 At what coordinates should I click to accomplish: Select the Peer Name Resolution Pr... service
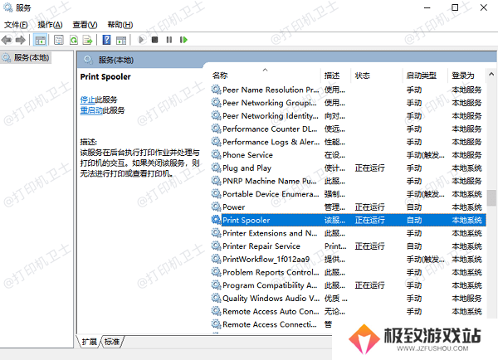271,90
